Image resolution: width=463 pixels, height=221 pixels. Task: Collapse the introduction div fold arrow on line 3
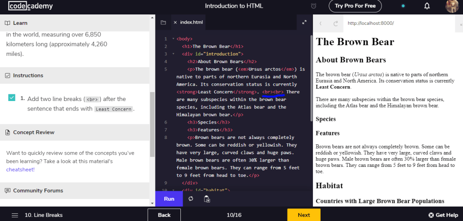click(x=173, y=54)
